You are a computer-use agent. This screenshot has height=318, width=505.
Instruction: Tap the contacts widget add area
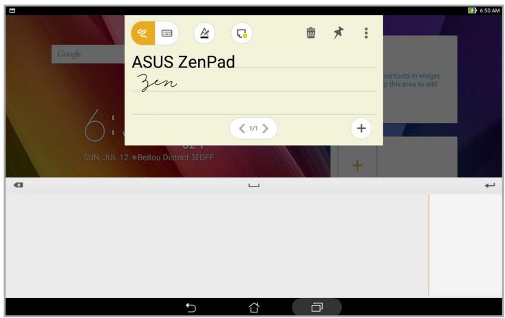click(x=420, y=80)
